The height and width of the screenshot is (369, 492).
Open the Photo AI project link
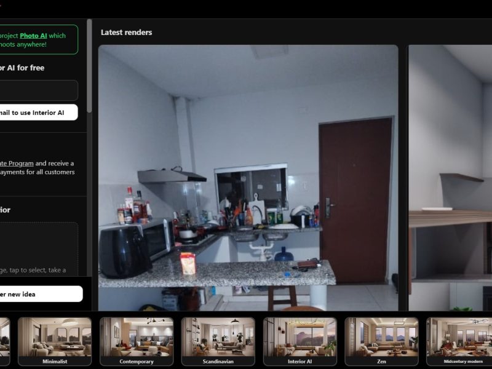pyautogui.click(x=33, y=36)
